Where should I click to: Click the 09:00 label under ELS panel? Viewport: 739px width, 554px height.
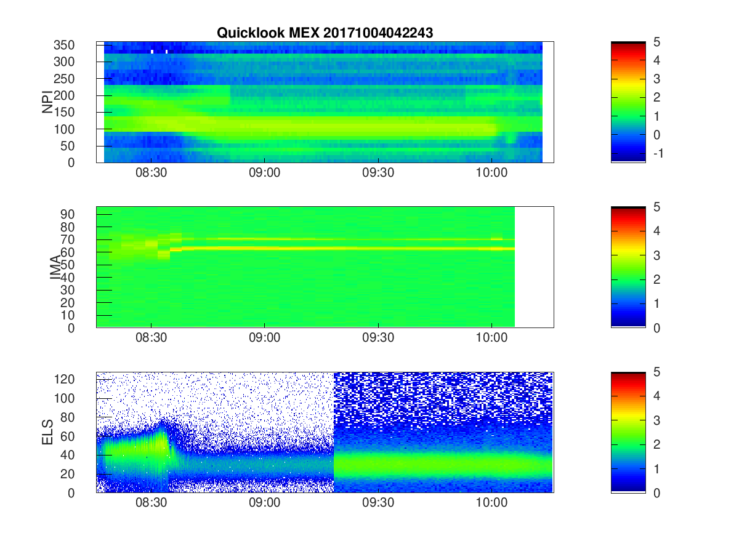pyautogui.click(x=265, y=503)
